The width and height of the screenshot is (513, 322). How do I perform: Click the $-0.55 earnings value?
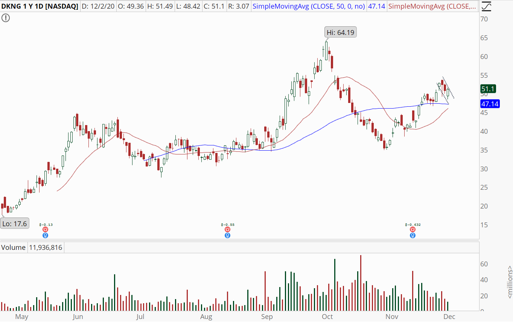(x=227, y=225)
